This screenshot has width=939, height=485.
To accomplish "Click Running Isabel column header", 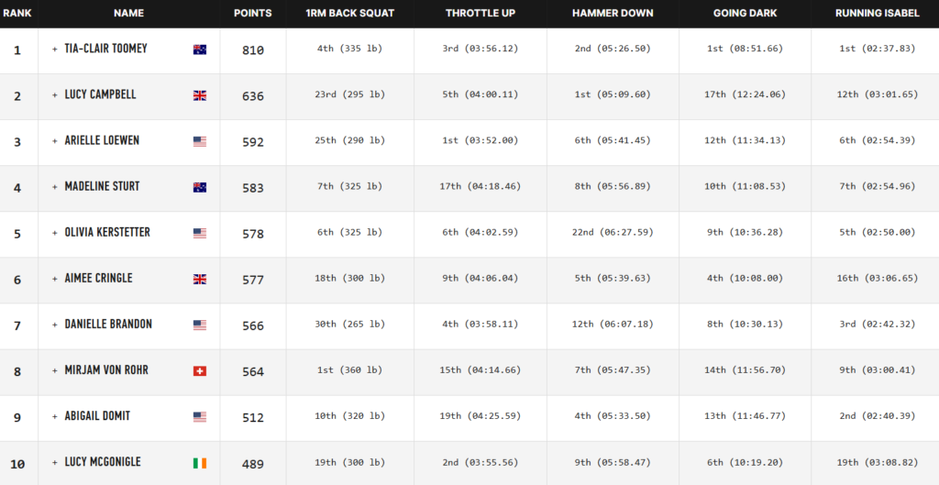I will (877, 14).
